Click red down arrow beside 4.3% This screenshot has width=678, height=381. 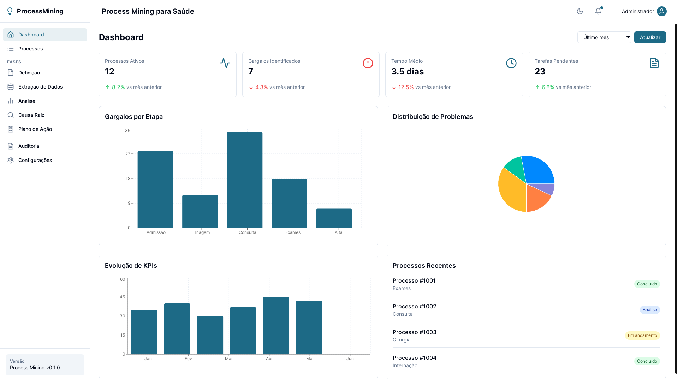point(251,87)
